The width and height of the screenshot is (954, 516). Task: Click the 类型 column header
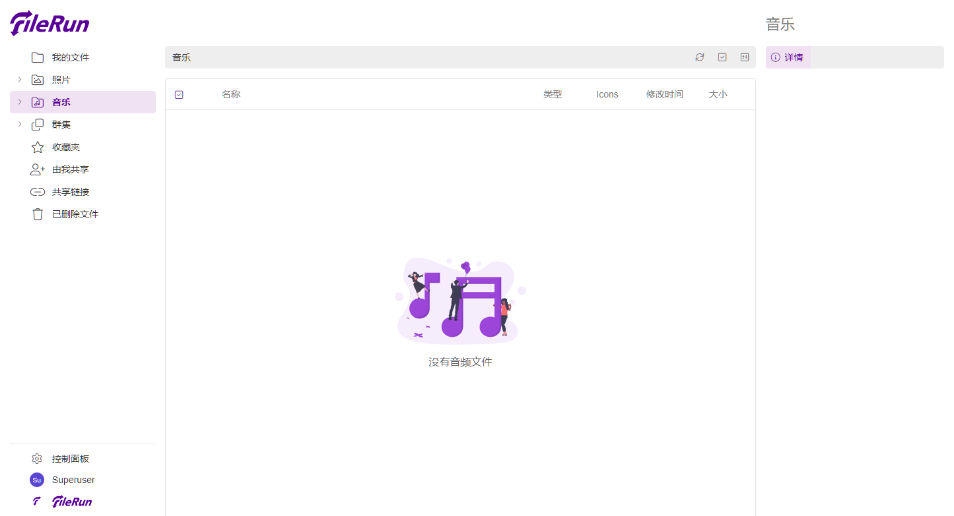click(553, 94)
